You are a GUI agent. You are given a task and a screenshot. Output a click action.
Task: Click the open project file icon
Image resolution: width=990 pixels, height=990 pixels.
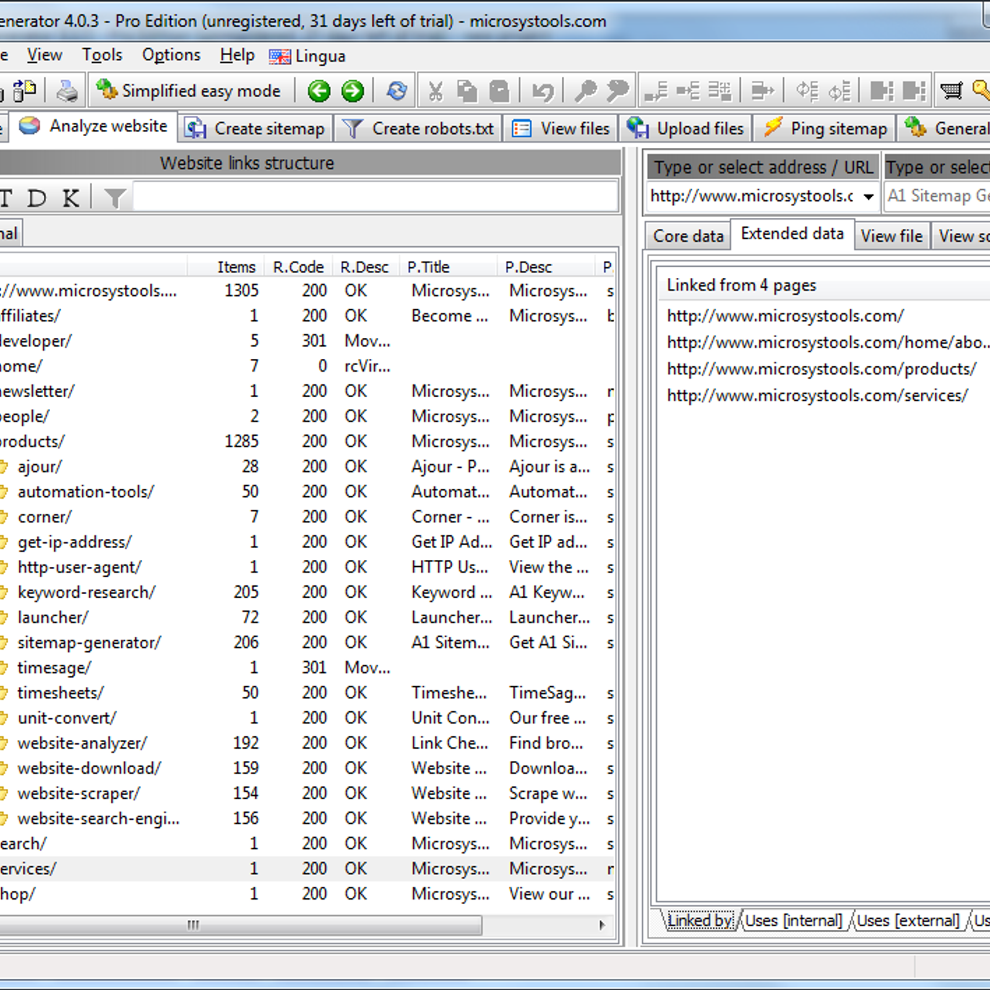[x=25, y=92]
